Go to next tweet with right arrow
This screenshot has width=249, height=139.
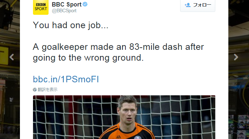pos(236,57)
